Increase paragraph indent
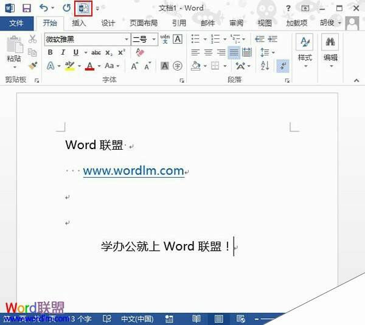The width and height of the screenshot is (365, 325). point(273,39)
